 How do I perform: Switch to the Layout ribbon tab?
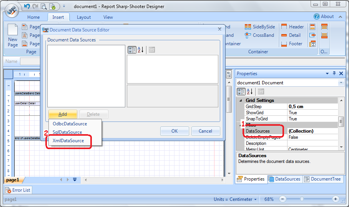84,17
